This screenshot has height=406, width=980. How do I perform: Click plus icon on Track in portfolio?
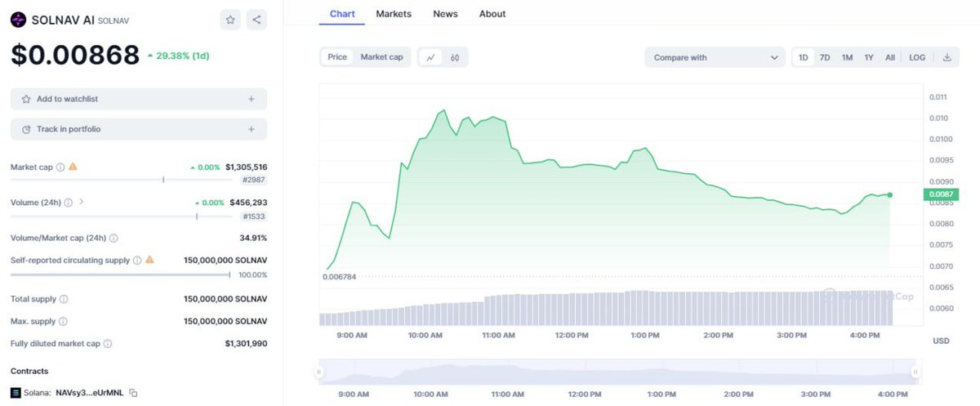pyautogui.click(x=251, y=129)
